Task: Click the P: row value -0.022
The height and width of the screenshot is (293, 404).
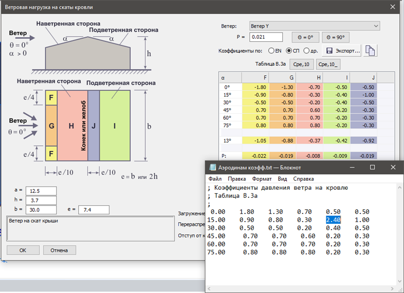Action: coord(255,156)
